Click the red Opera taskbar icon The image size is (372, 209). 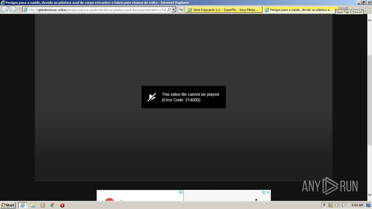(x=62, y=205)
